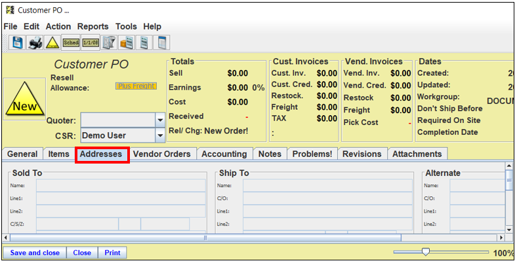
Task: Toggle the Plus Freight button
Action: (x=136, y=86)
